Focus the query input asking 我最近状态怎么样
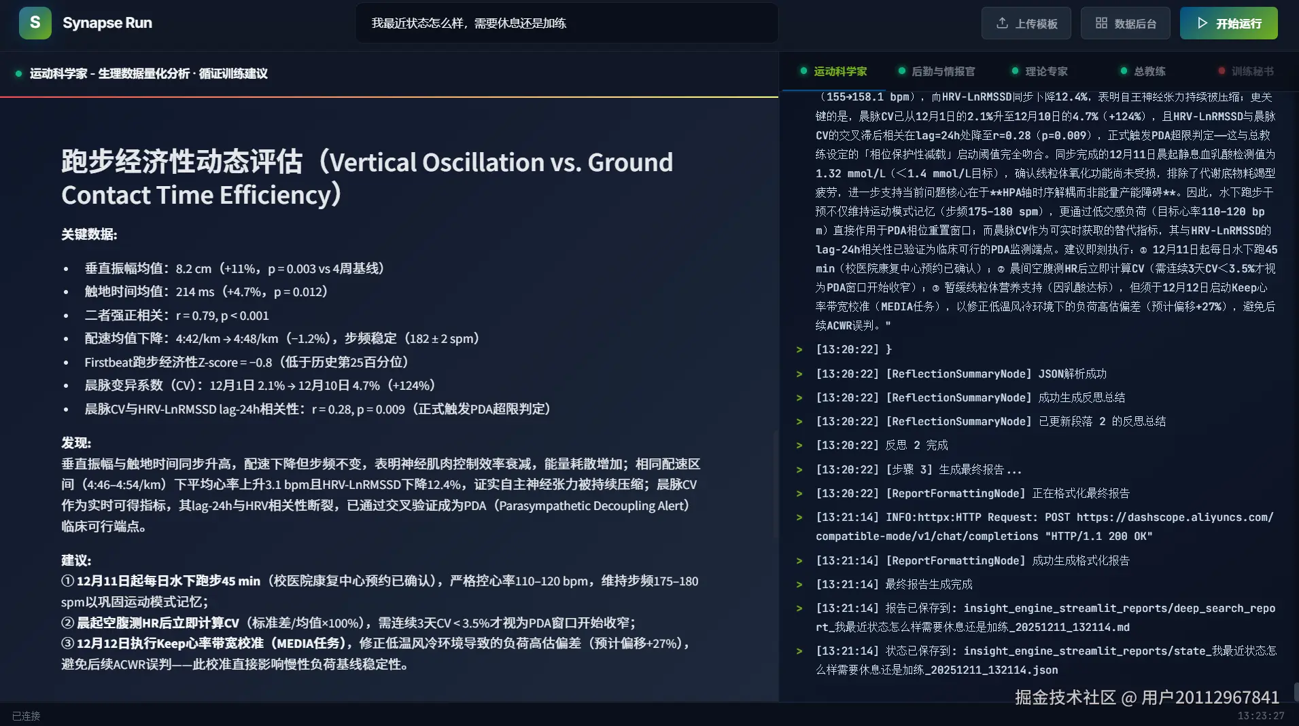 point(567,23)
